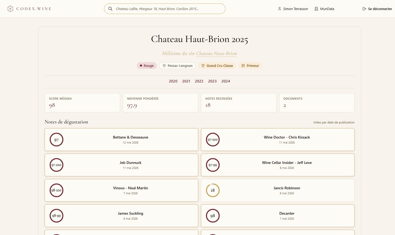
Task: Click the Notes Recensées stat card
Action: tap(239, 103)
